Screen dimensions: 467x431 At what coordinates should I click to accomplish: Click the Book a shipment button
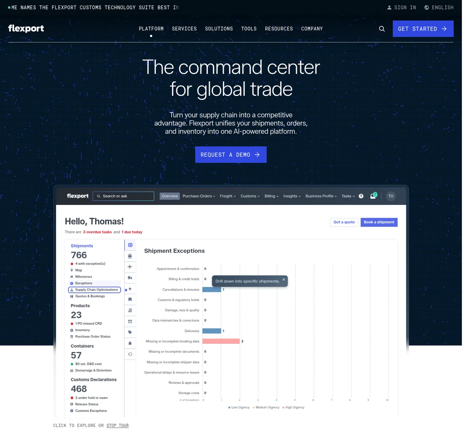coord(379,222)
